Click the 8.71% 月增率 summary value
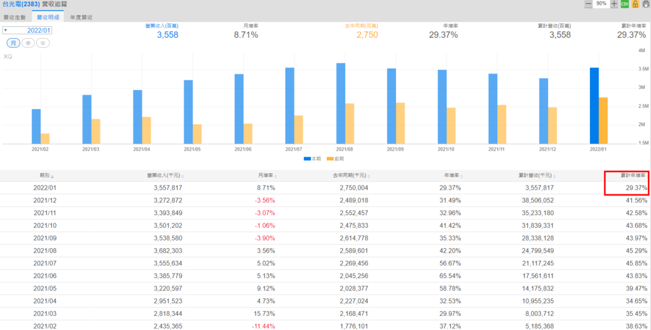This screenshot has width=651, height=330. pos(246,35)
